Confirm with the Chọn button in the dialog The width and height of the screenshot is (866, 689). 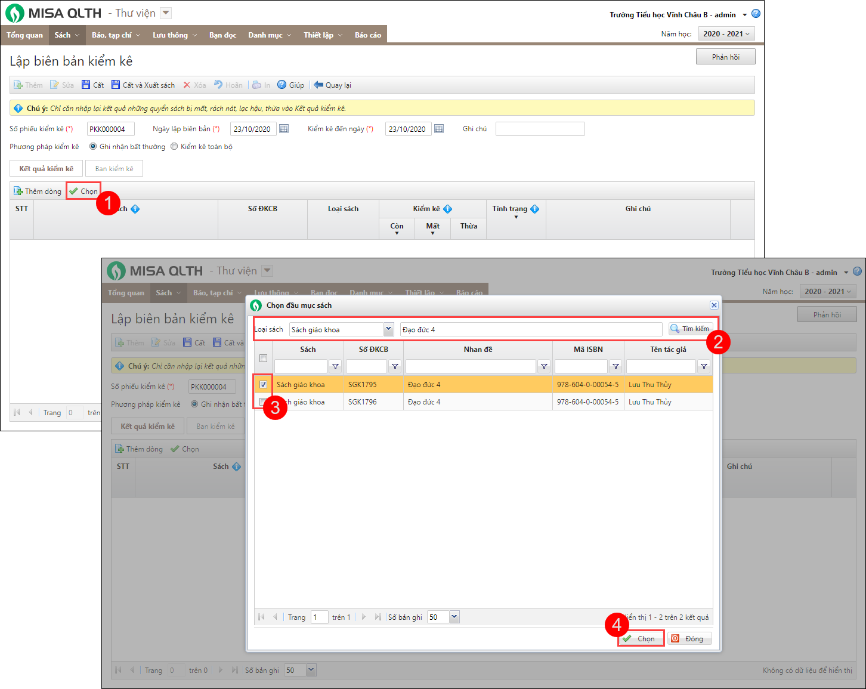click(x=641, y=638)
